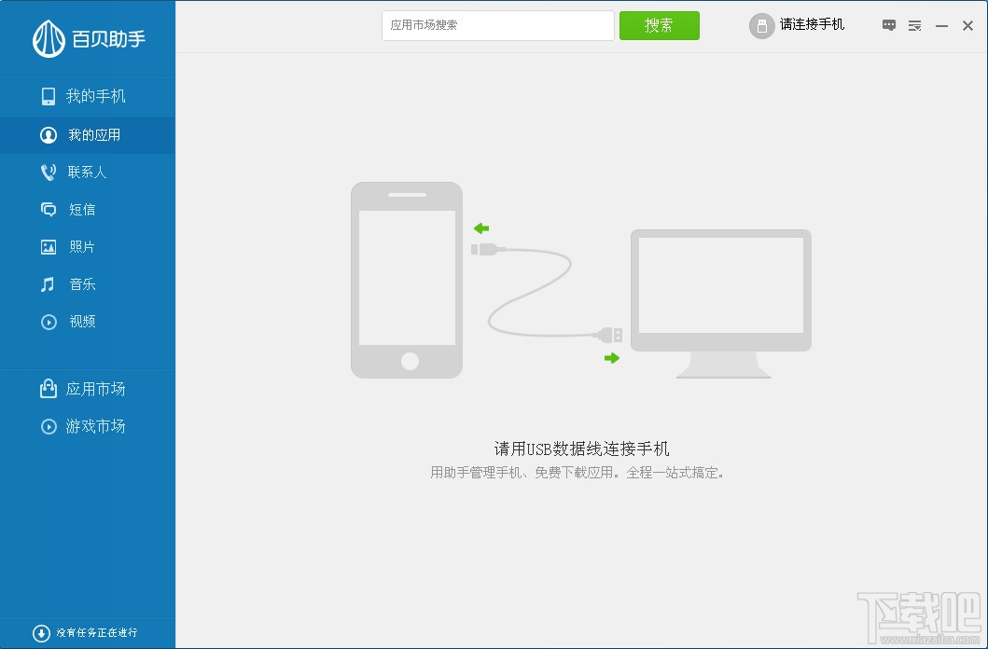Click the 应用市场 app market icon

[47, 389]
